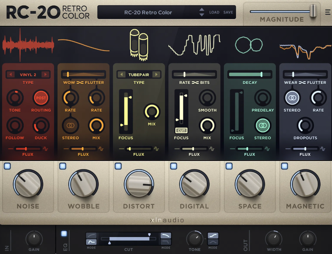This screenshot has height=254, width=332.
Task: Select the lower Tone mode icon
Action: tap(213, 242)
